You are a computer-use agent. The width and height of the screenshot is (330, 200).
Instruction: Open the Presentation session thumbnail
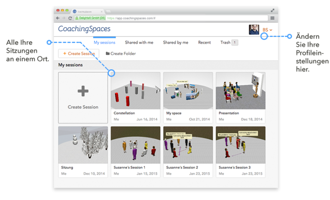click(x=241, y=91)
